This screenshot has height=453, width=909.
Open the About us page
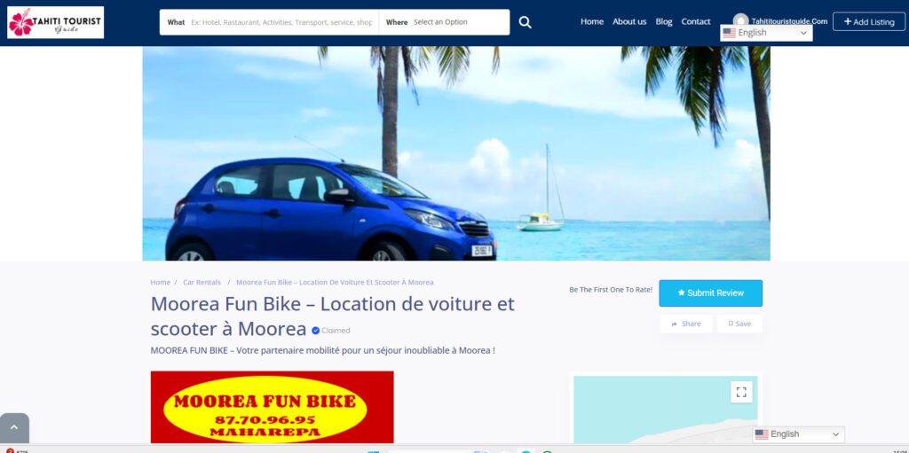point(629,22)
